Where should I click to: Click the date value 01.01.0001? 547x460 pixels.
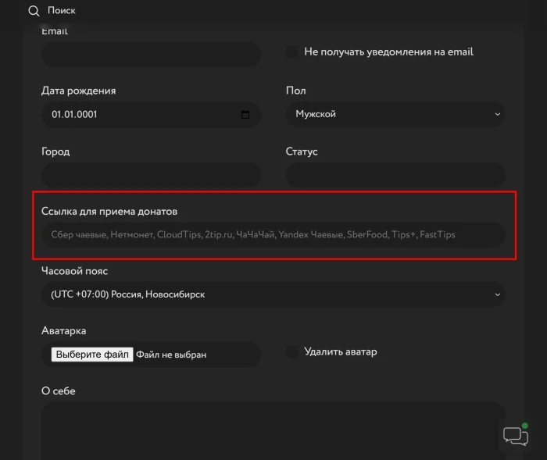[74, 115]
